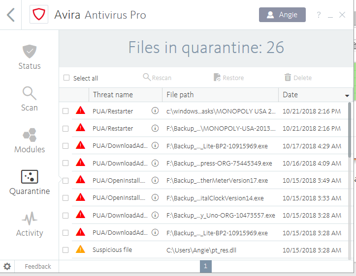Check the F:\Backup MONOPOLY-USA-2013 row box
The width and height of the screenshot is (356, 276).
click(x=65, y=129)
